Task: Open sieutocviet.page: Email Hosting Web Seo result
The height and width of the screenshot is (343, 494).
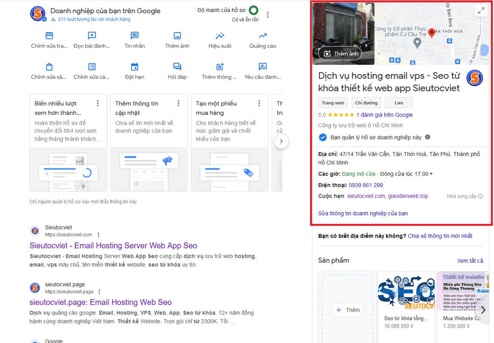Action: point(100,302)
